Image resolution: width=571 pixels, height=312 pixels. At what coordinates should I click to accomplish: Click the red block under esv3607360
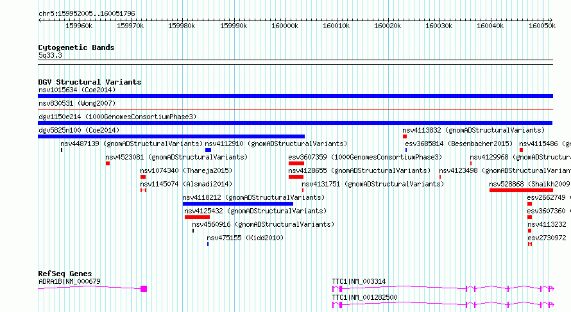click(529, 217)
